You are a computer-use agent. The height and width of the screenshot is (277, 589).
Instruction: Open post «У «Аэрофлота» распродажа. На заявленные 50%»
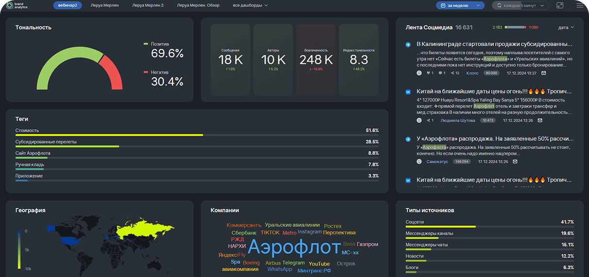point(494,139)
